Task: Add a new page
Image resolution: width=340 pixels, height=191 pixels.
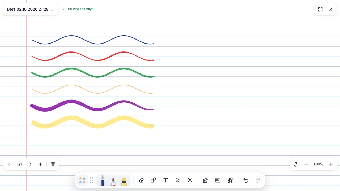Action: [x=40, y=164]
